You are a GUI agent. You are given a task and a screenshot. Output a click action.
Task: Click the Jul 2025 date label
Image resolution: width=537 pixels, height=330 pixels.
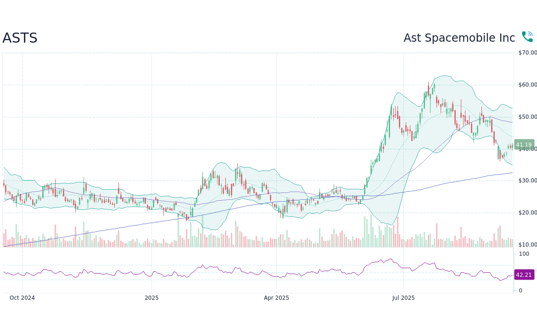[x=403, y=298]
